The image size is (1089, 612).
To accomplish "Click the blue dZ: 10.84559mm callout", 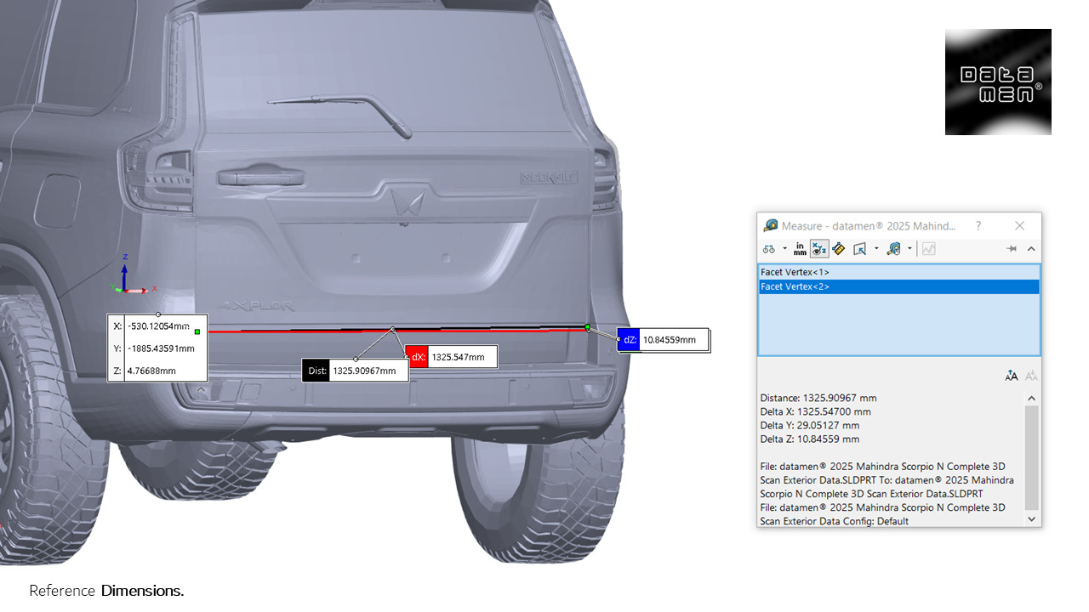I will click(663, 340).
